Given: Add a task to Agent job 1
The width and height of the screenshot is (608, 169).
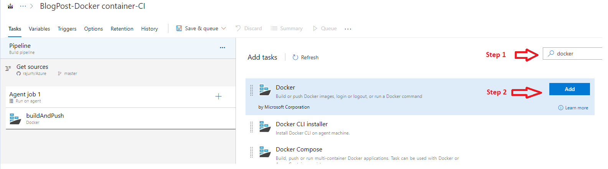Looking at the screenshot, I should (x=218, y=97).
